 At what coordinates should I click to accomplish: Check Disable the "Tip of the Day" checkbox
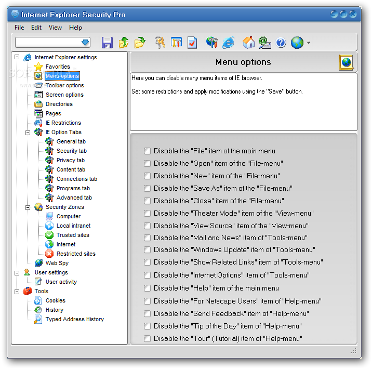pos(148,326)
